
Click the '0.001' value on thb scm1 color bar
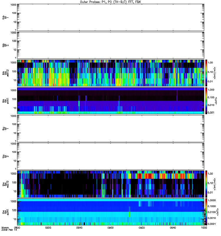coord(211,113)
